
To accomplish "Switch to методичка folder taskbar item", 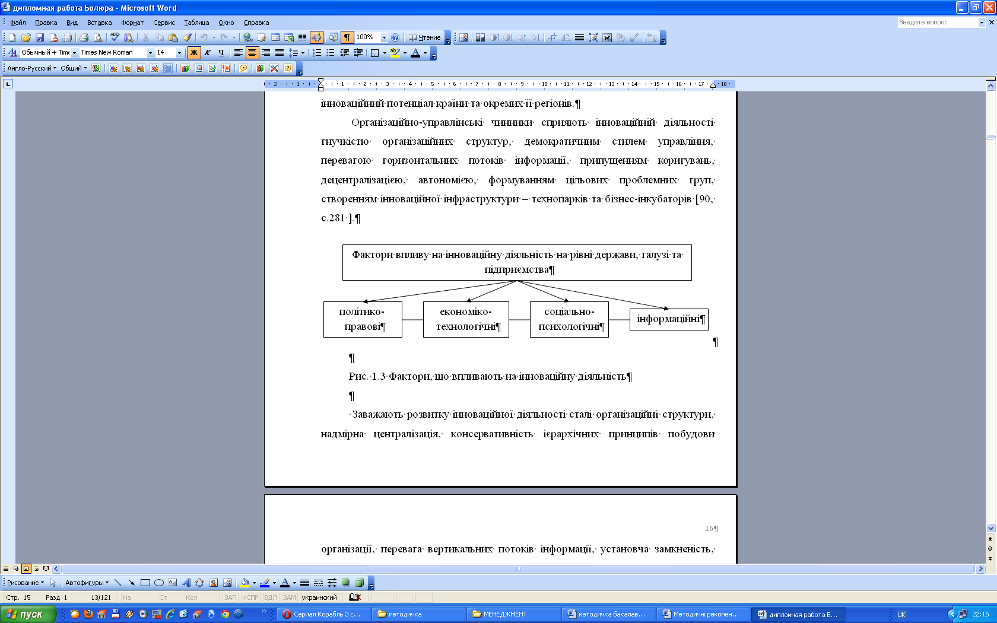I will click(x=418, y=614).
